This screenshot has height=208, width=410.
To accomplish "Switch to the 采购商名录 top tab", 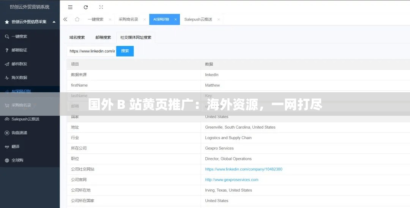I will pyautogui.click(x=128, y=19).
